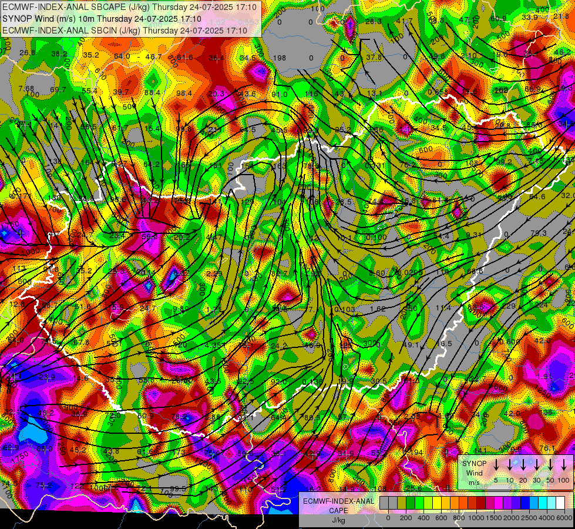
Task: Click the '1000' tick on CAPE scale
Action: (x=476, y=518)
